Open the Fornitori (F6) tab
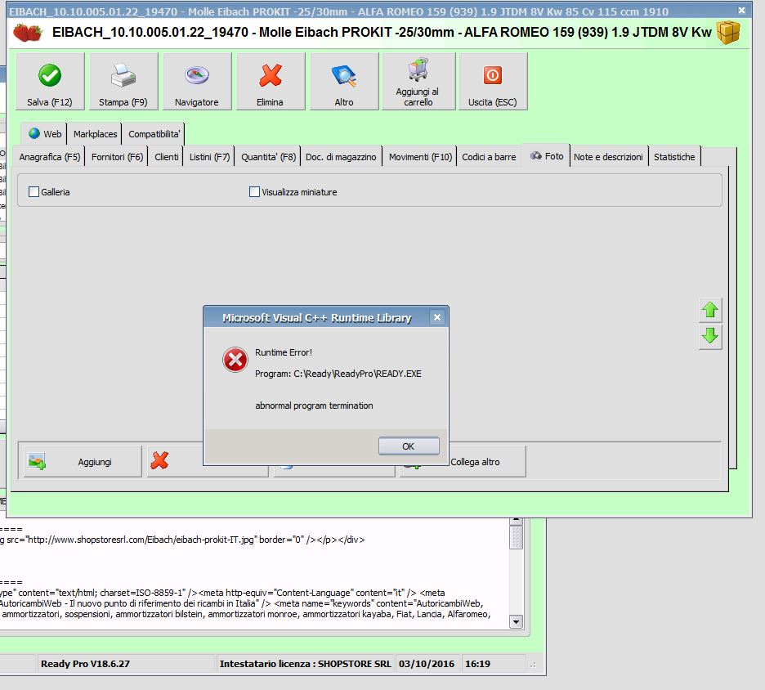This screenshot has height=690, width=765. (117, 157)
